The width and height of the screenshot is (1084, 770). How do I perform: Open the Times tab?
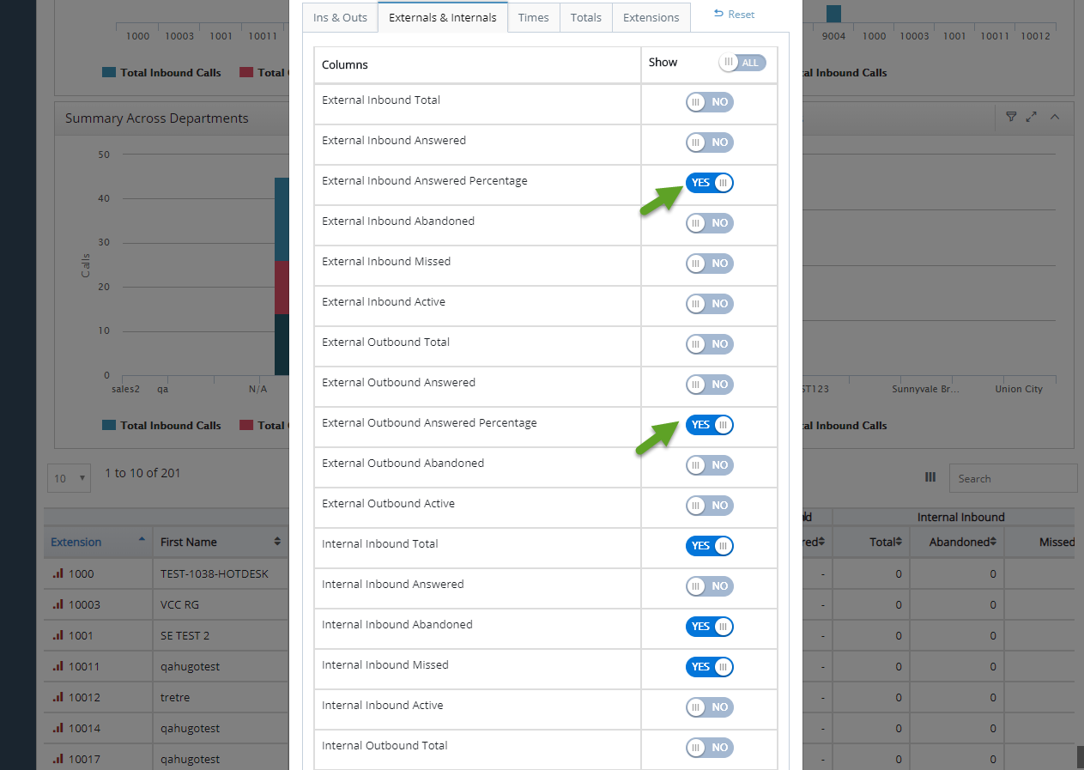pos(533,17)
